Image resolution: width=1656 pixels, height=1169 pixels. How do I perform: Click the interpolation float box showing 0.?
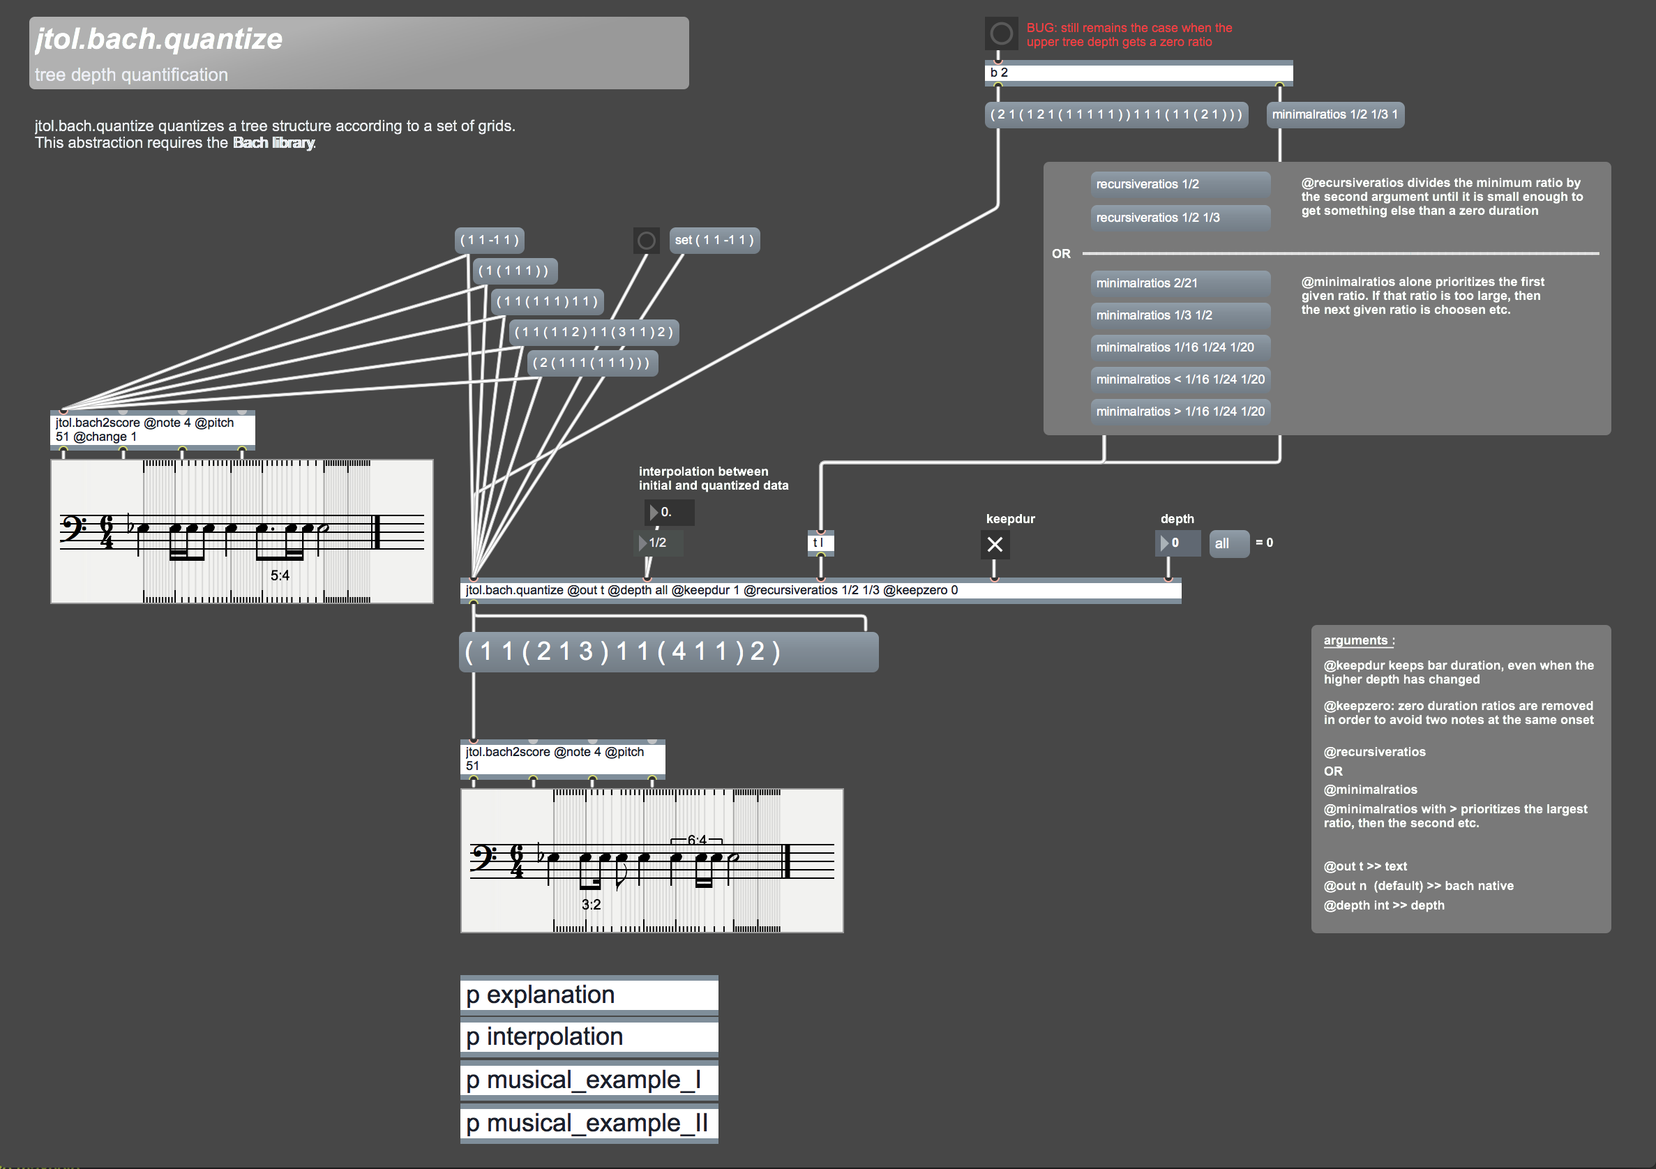(670, 512)
